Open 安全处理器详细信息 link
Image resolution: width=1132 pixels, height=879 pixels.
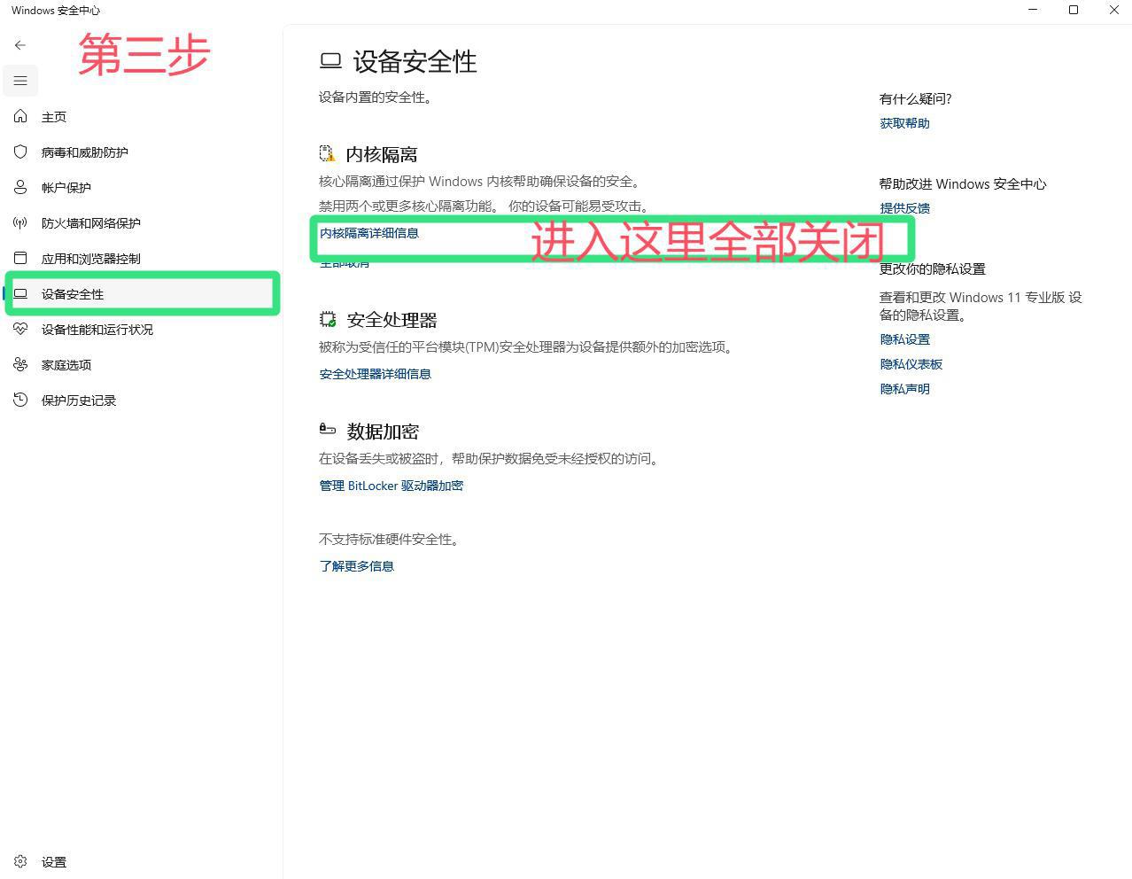tap(376, 374)
